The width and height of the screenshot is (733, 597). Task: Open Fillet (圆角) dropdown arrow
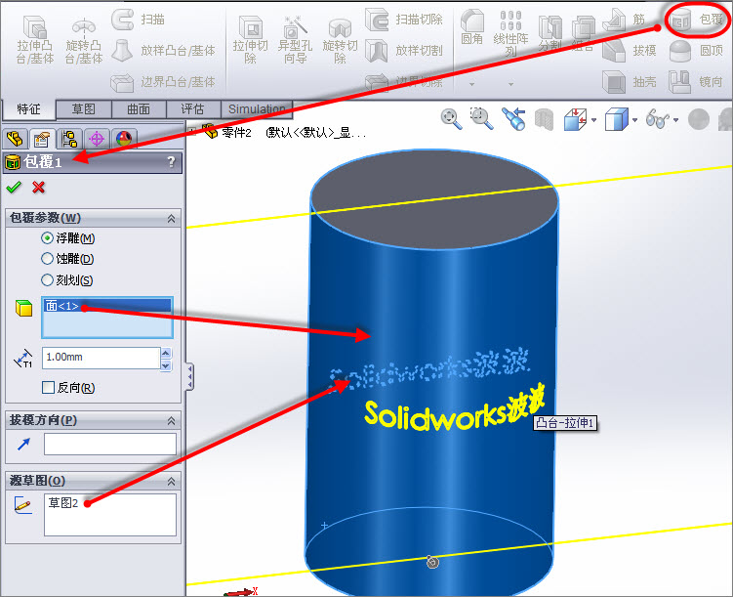pyautogui.click(x=472, y=84)
